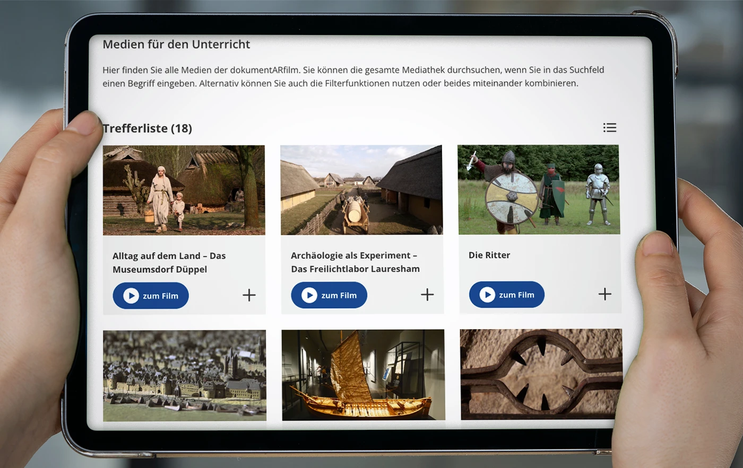Viewport: 743px width, 468px height.
Task: Click the 'Die Ritter' card title
Action: click(489, 255)
